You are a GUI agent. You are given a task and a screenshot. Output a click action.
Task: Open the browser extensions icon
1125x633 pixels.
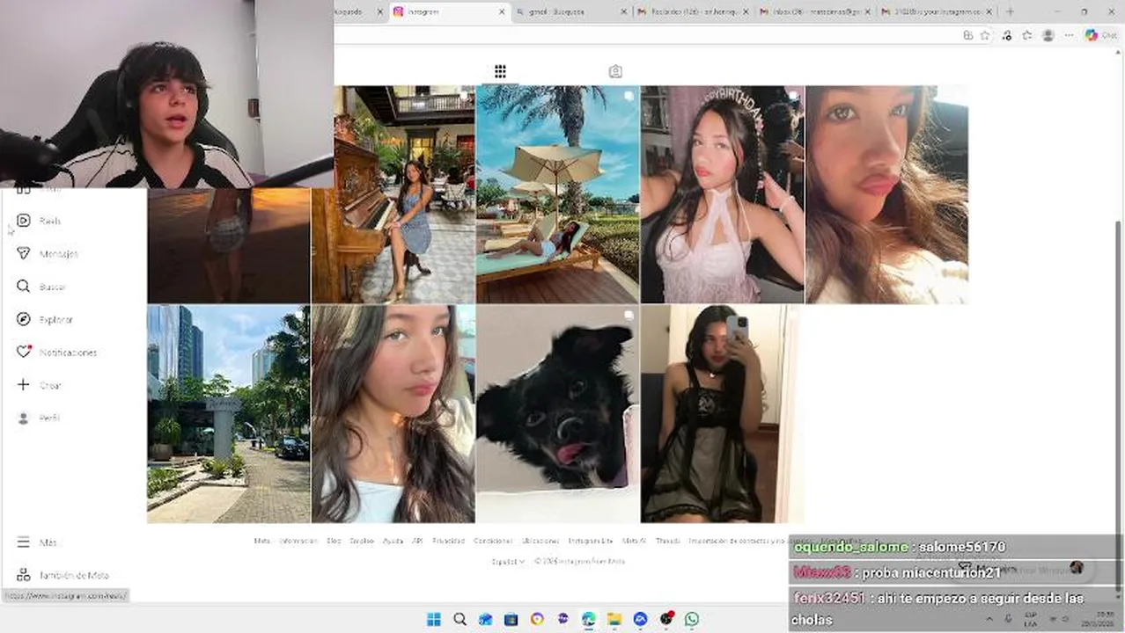pos(1007,35)
